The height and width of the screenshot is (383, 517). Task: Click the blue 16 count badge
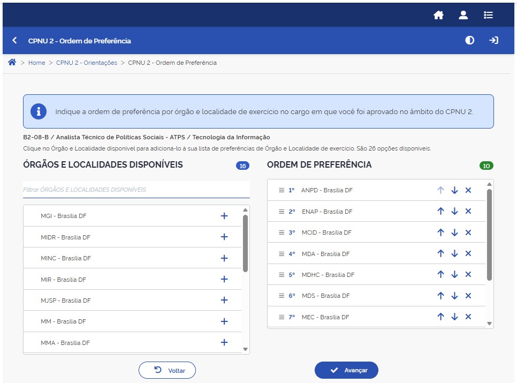[242, 166]
